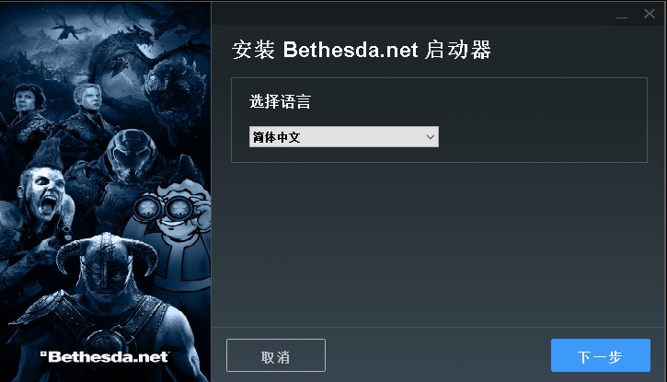Click the 取消 button
Image resolution: width=667 pixels, height=382 pixels.
coord(276,355)
